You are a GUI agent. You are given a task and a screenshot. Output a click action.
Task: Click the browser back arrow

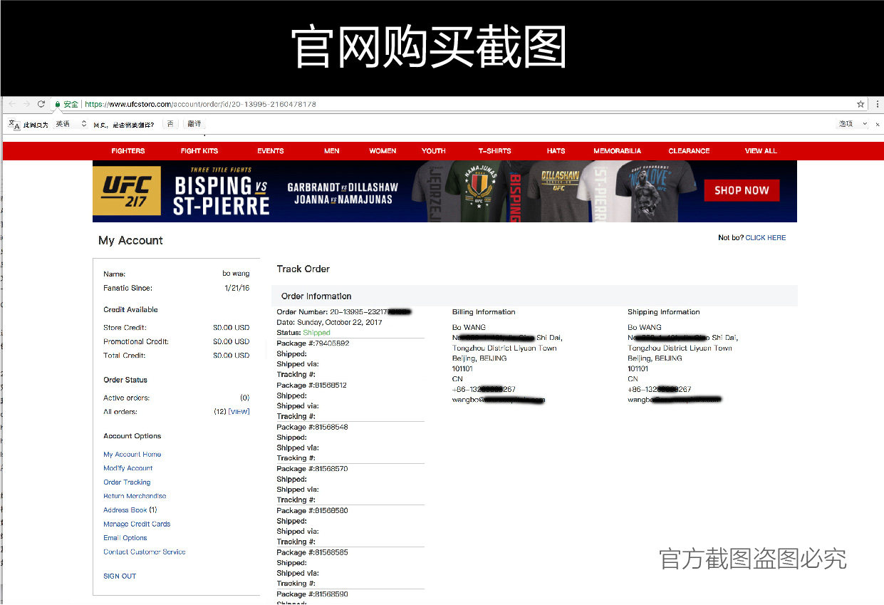[11, 104]
